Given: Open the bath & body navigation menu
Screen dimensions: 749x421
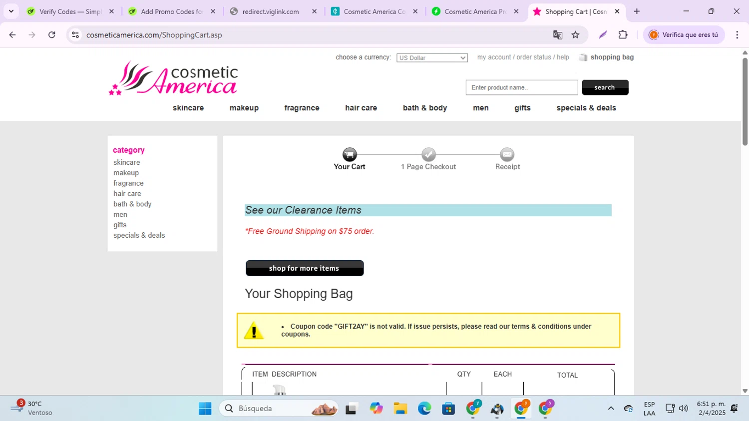Looking at the screenshot, I should [425, 108].
